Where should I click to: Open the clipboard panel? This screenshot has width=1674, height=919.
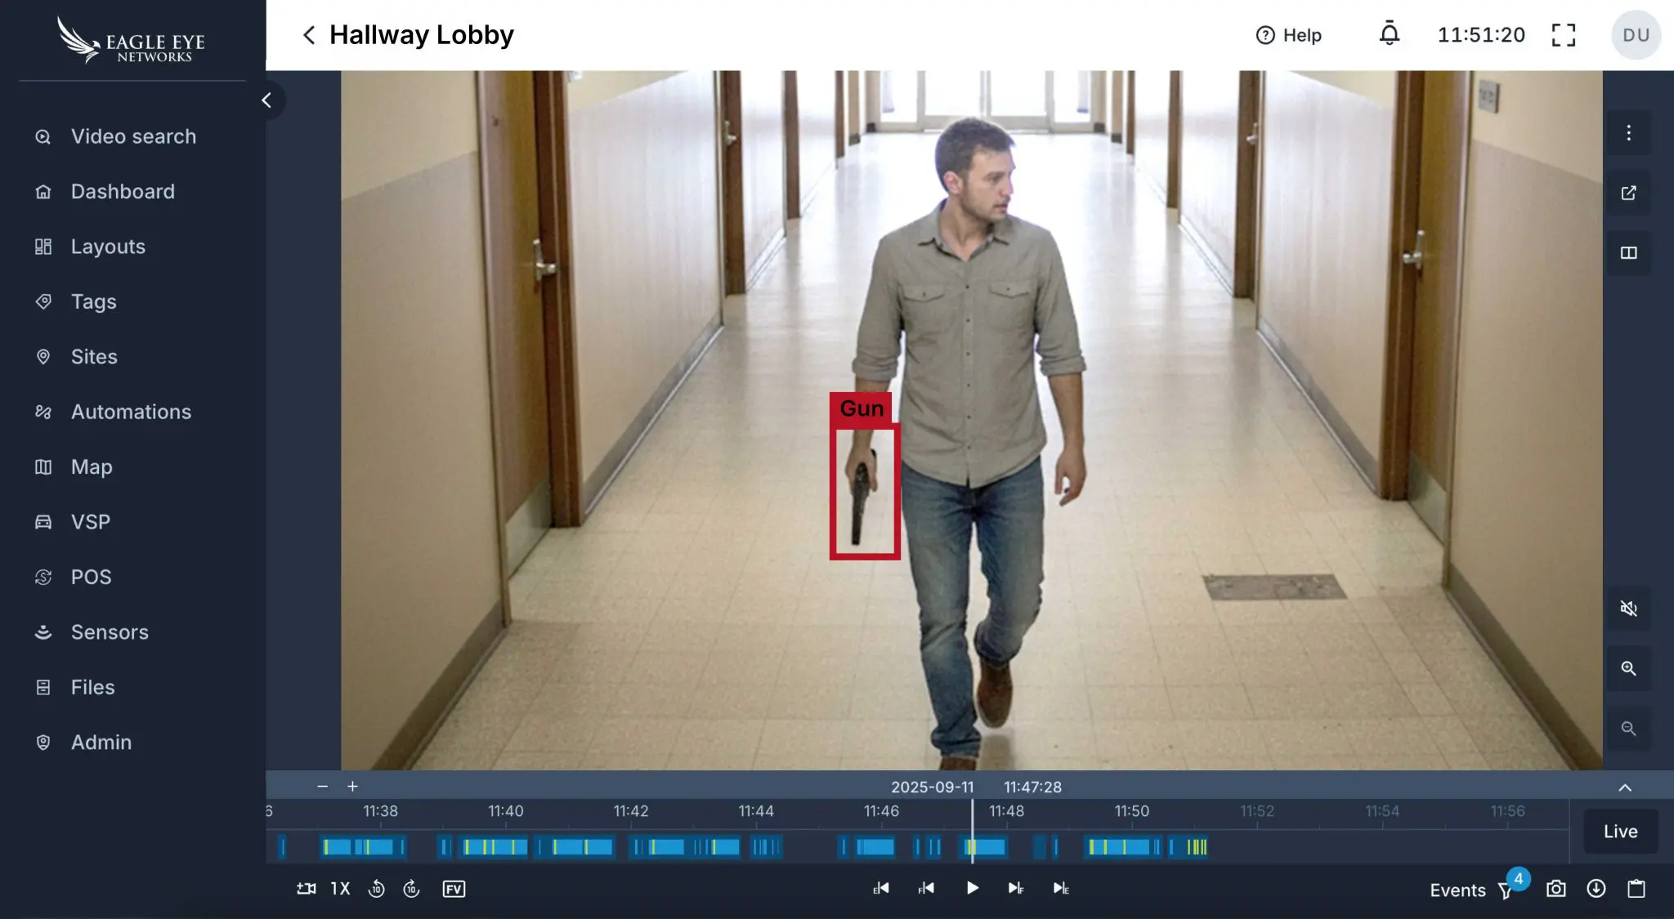(x=1636, y=889)
